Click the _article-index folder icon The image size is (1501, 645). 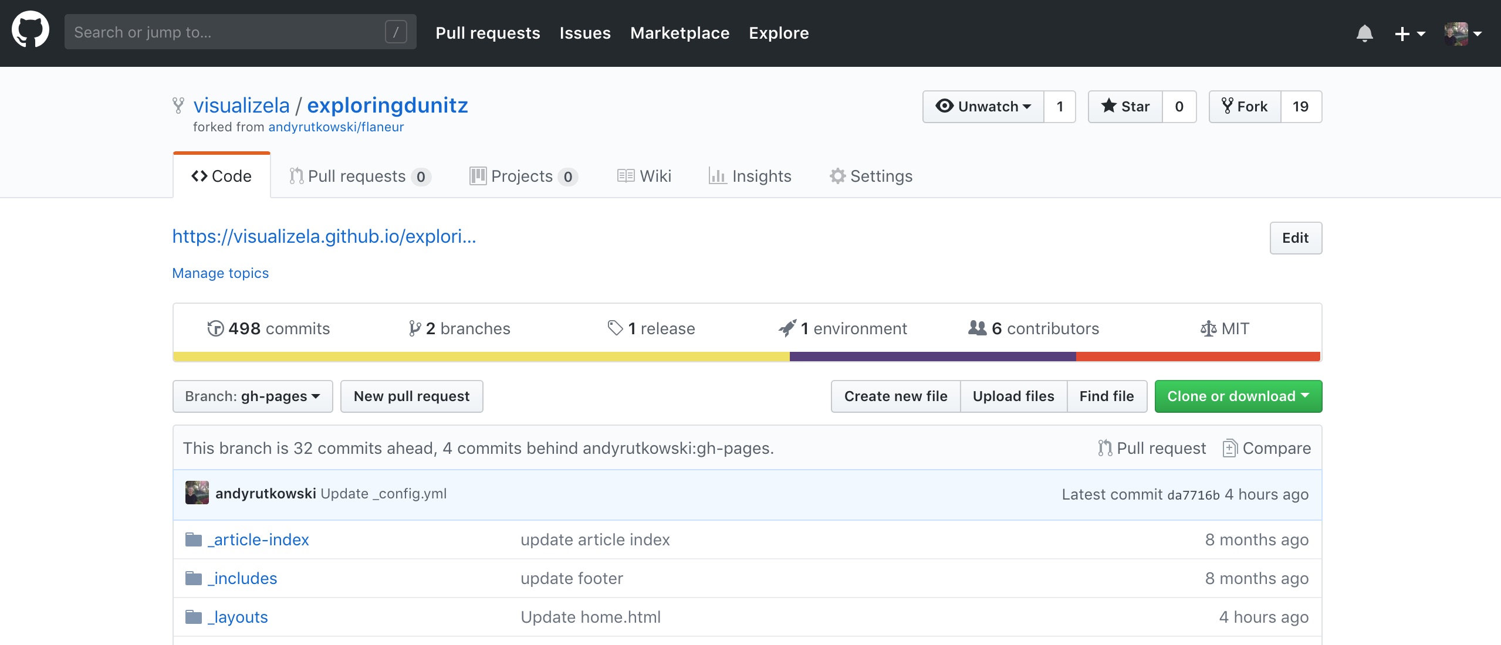[194, 539]
